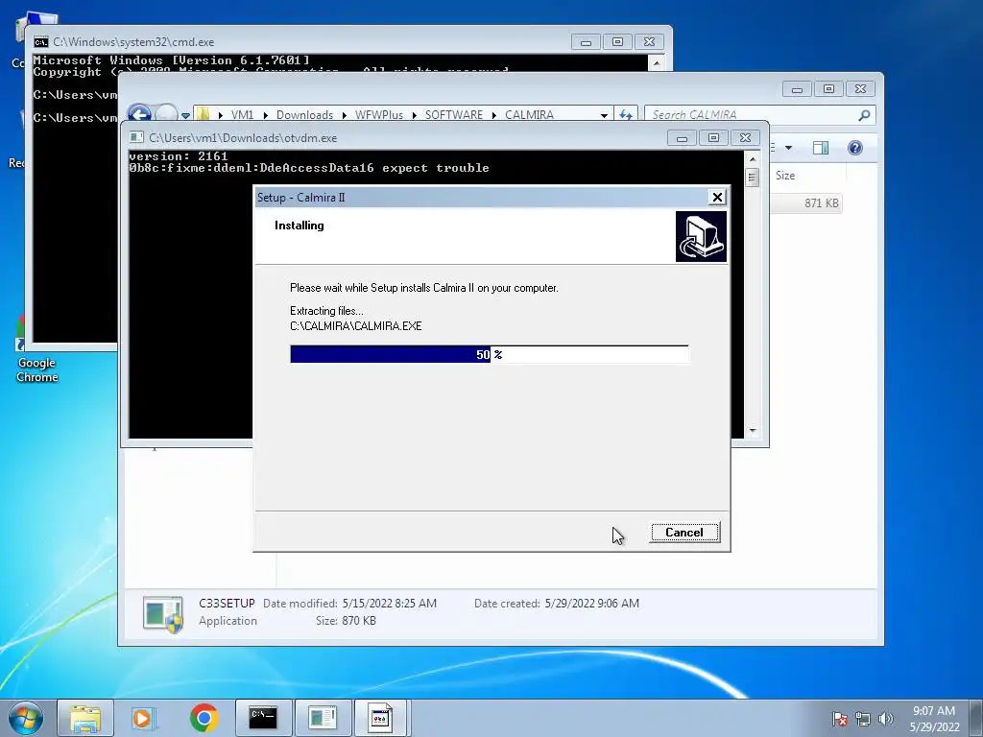Close the Setup - Calmira II dialog

pyautogui.click(x=717, y=198)
